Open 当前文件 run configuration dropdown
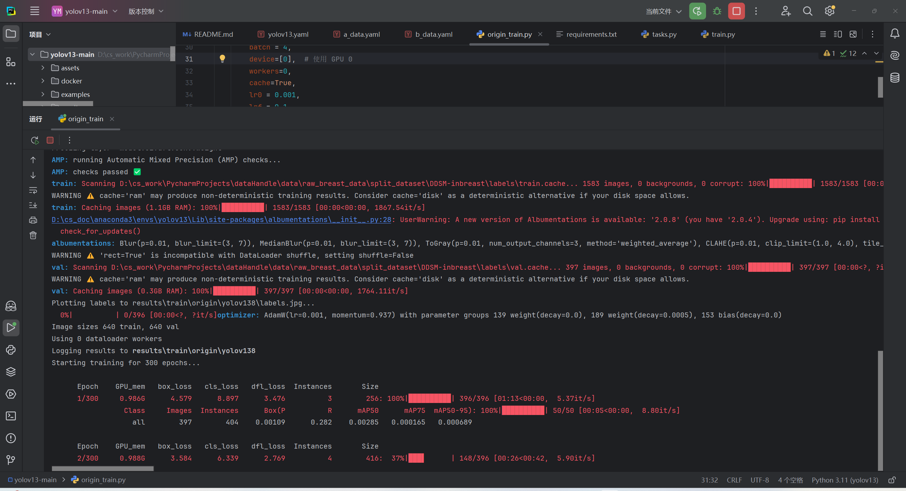 [x=663, y=11]
